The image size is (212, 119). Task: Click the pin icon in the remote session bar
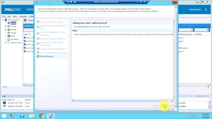pyautogui.click(x=68, y=2)
